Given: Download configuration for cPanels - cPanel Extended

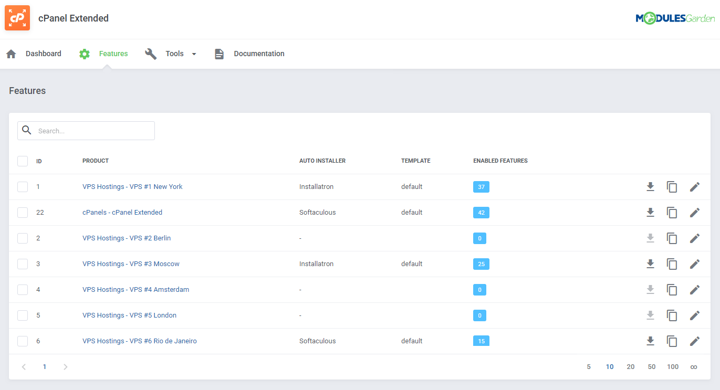Looking at the screenshot, I should pyautogui.click(x=650, y=212).
